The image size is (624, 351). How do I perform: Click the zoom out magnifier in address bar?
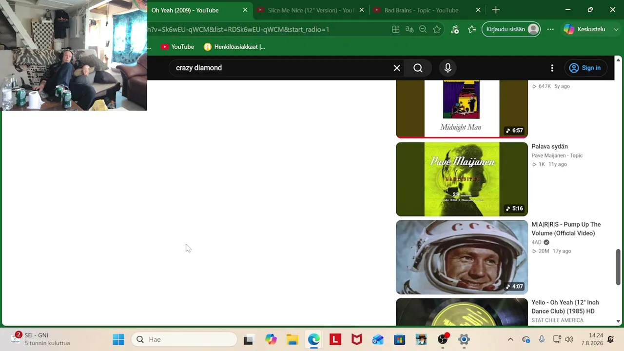pos(423,29)
